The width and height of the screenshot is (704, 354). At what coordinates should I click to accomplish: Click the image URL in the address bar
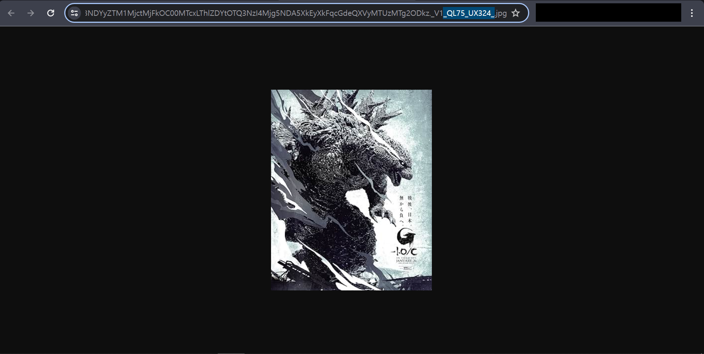(x=296, y=13)
